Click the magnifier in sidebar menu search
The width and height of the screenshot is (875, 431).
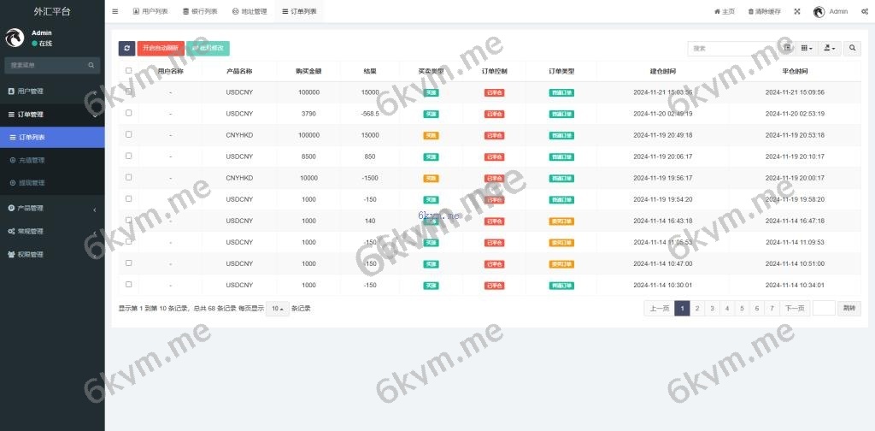tap(91, 65)
